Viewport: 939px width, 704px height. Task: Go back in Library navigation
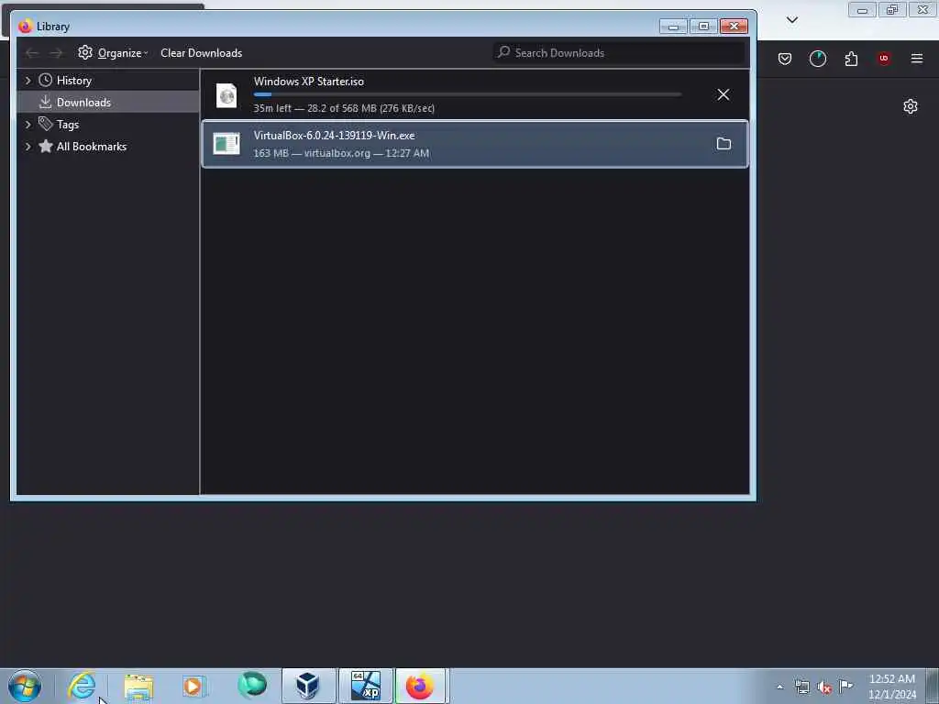point(32,53)
